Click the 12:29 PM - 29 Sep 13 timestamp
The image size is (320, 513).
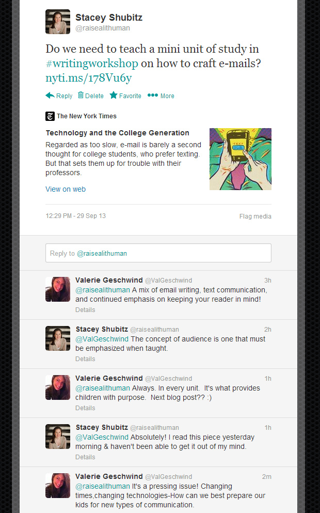pyautogui.click(x=75, y=216)
